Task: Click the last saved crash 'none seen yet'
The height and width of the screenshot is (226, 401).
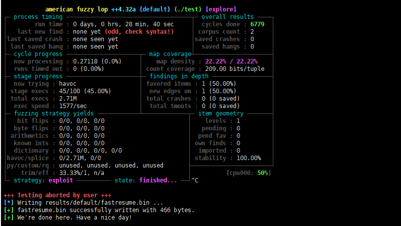Action: (95, 39)
